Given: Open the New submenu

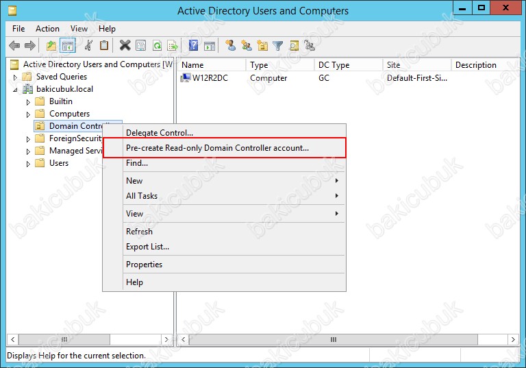Looking at the screenshot, I should point(225,181).
